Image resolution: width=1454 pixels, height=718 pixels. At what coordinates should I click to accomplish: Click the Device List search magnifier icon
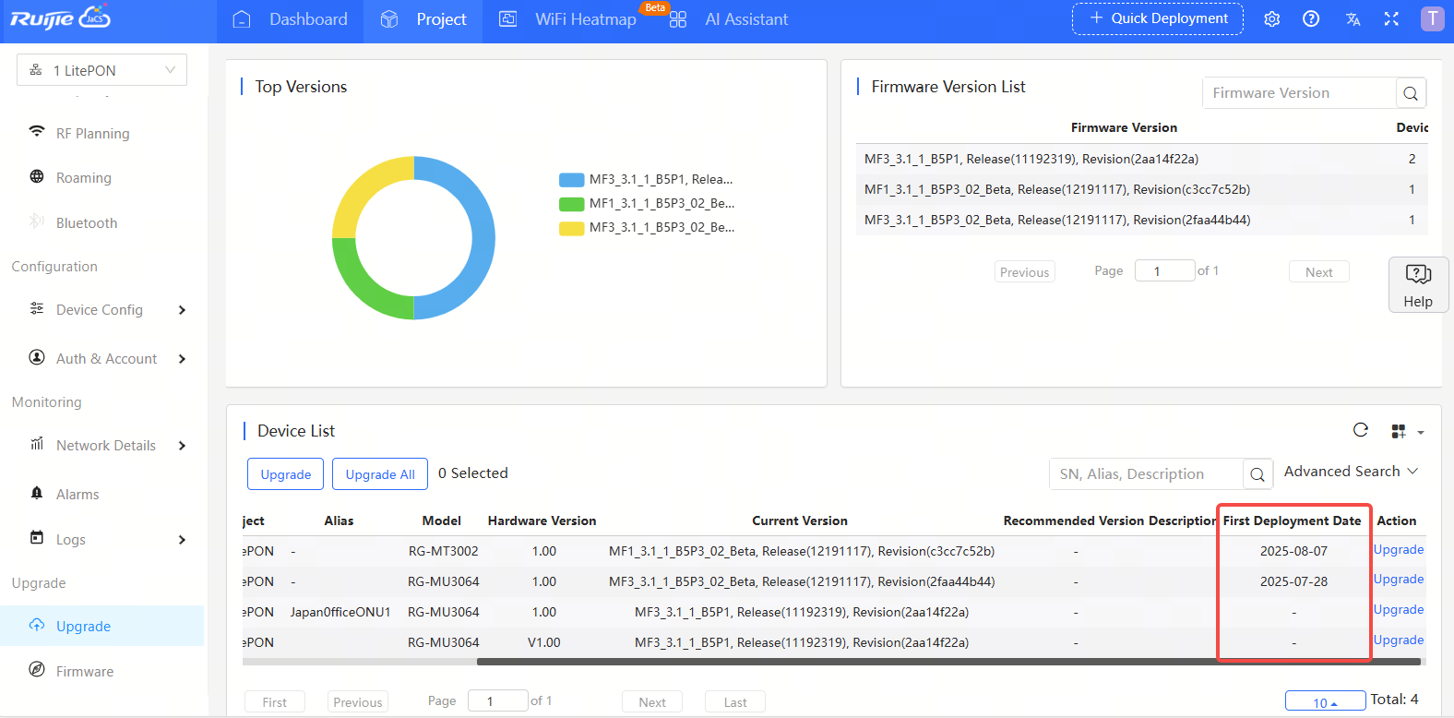click(1257, 474)
